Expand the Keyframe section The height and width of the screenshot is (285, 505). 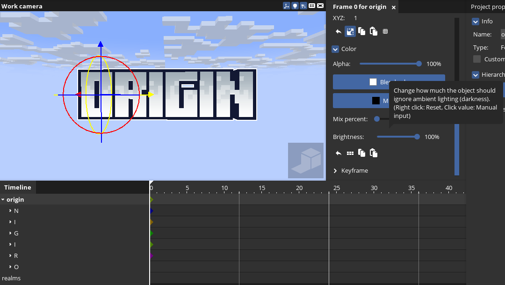pyautogui.click(x=335, y=170)
